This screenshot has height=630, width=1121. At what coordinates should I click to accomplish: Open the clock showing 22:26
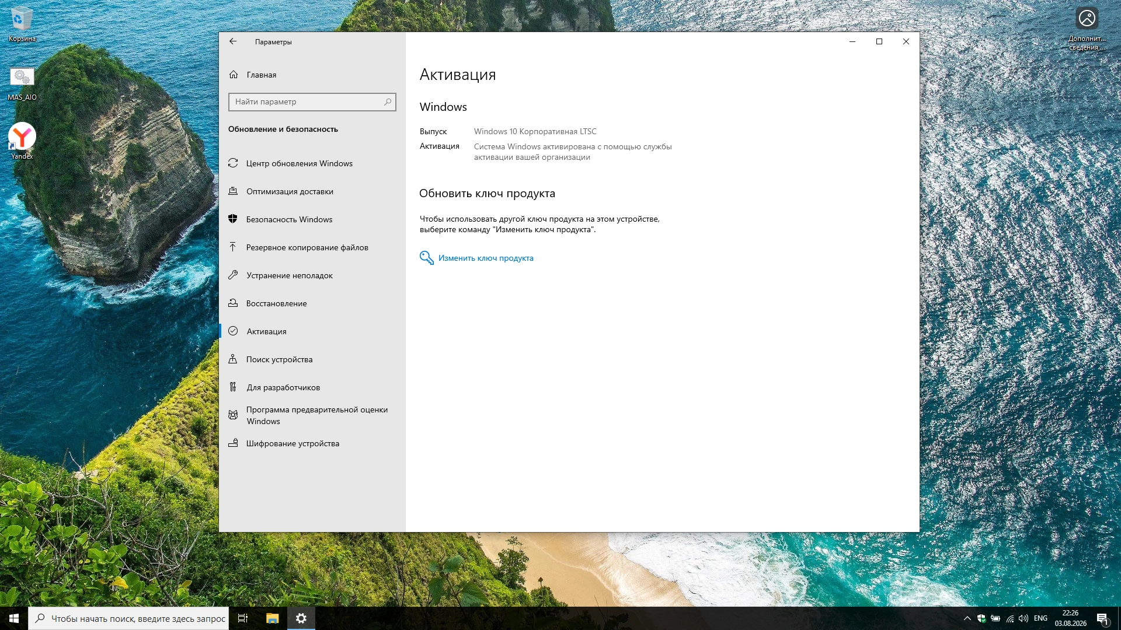point(1070,618)
